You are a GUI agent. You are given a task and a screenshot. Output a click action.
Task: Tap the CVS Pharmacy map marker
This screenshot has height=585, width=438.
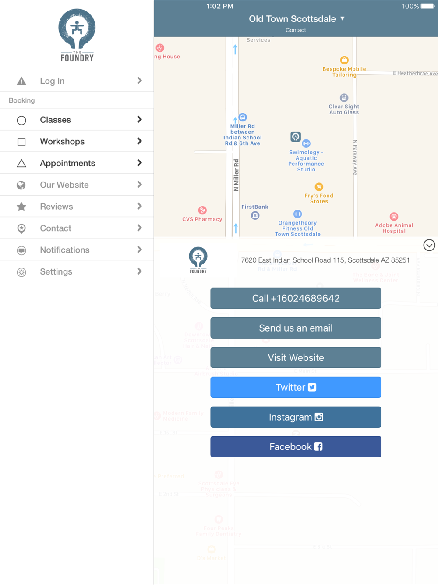click(x=202, y=210)
